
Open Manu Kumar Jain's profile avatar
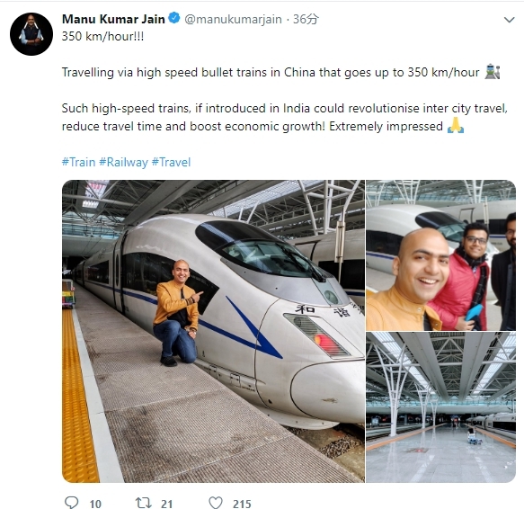(x=31, y=34)
